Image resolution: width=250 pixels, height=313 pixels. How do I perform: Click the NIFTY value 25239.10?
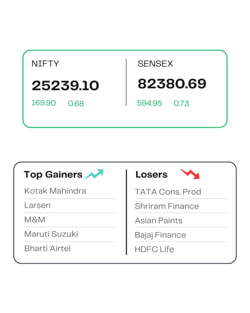click(65, 86)
